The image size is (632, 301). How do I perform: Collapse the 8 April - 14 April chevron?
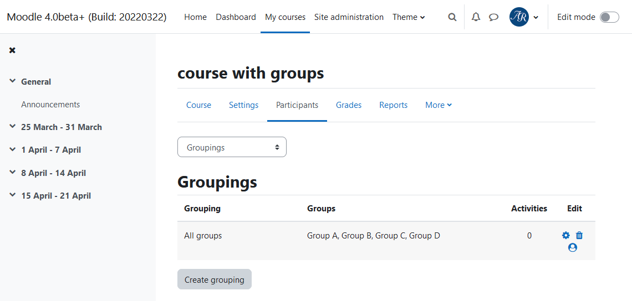coord(13,173)
